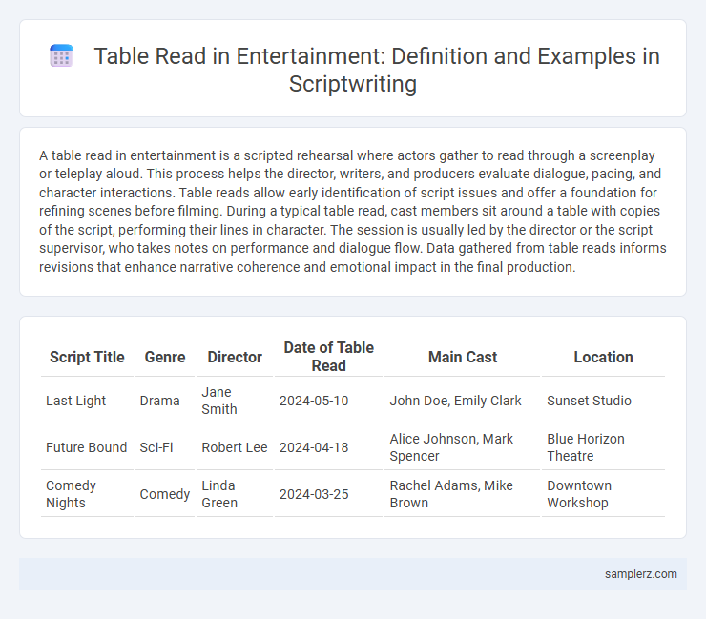
Task: Select the 'Future Bound' script title cell
Action: (87, 447)
